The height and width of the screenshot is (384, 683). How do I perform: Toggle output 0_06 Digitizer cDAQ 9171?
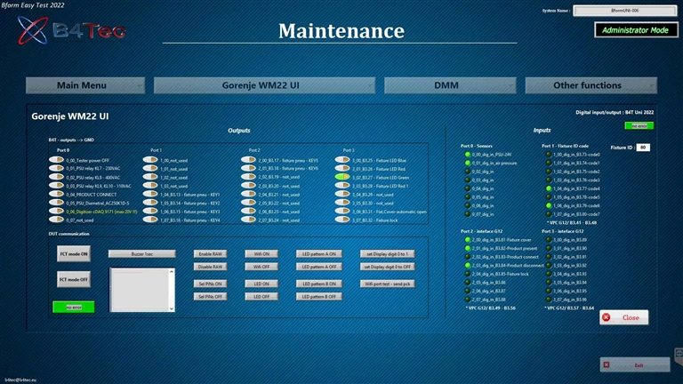56,212
